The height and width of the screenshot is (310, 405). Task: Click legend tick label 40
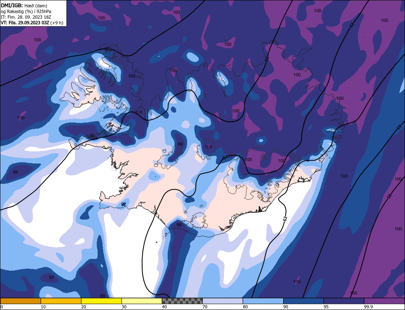164,307
